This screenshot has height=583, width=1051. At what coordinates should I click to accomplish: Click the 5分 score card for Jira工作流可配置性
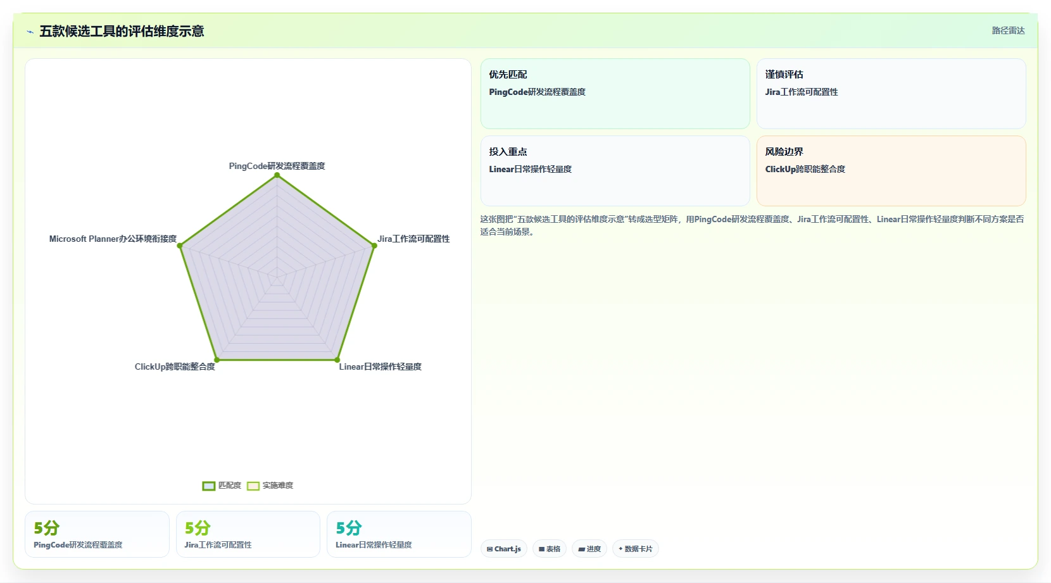tap(248, 534)
